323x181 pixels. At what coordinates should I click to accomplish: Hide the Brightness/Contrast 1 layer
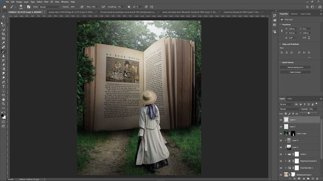click(281, 161)
